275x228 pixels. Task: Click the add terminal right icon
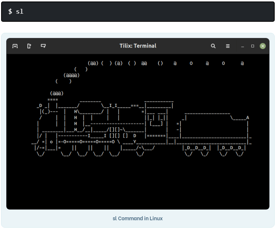tap(29, 46)
